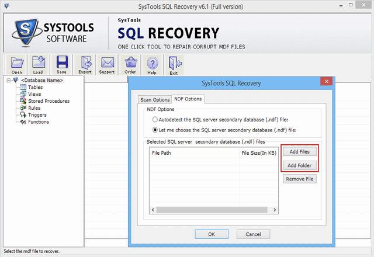Click the Load toolbar icon
374x257 pixels.
[x=38, y=65]
